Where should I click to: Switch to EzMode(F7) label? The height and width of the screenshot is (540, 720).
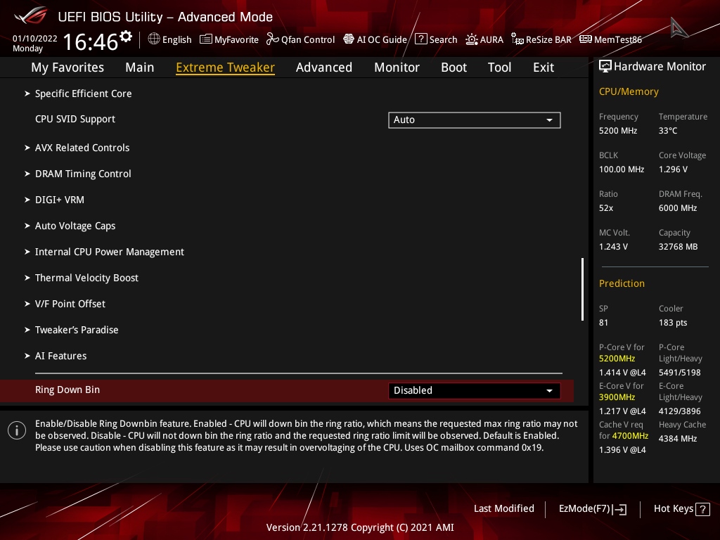click(584, 509)
